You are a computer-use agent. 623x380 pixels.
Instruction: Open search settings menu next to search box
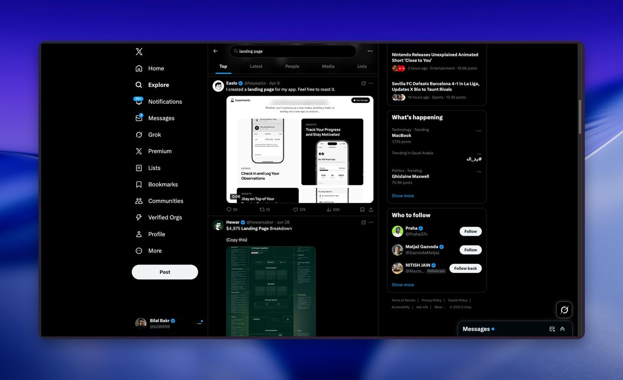point(370,51)
